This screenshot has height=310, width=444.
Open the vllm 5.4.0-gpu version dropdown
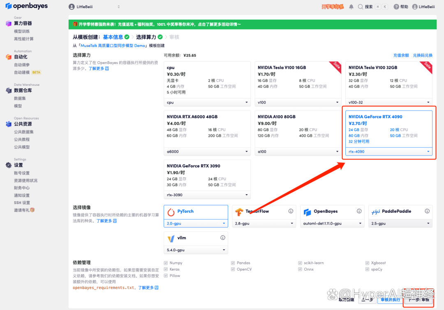(196, 250)
